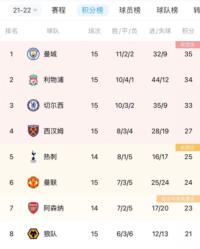Screen dimensions: 200x249
Task: Open team name 利物浦
Action: [54, 80]
